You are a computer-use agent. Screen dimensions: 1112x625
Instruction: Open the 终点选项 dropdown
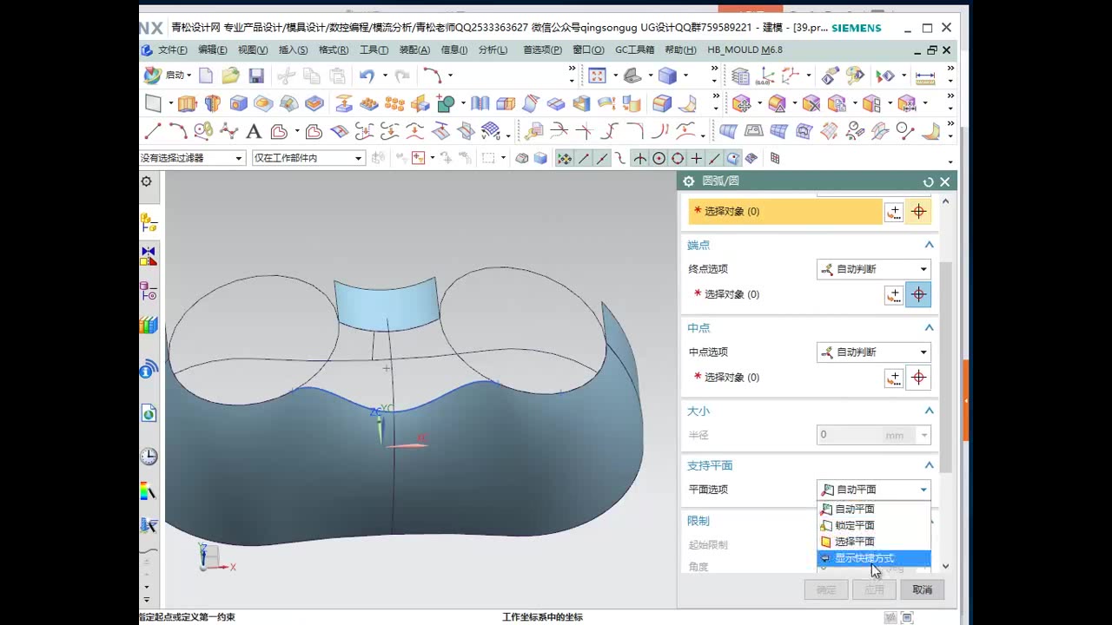(x=873, y=269)
